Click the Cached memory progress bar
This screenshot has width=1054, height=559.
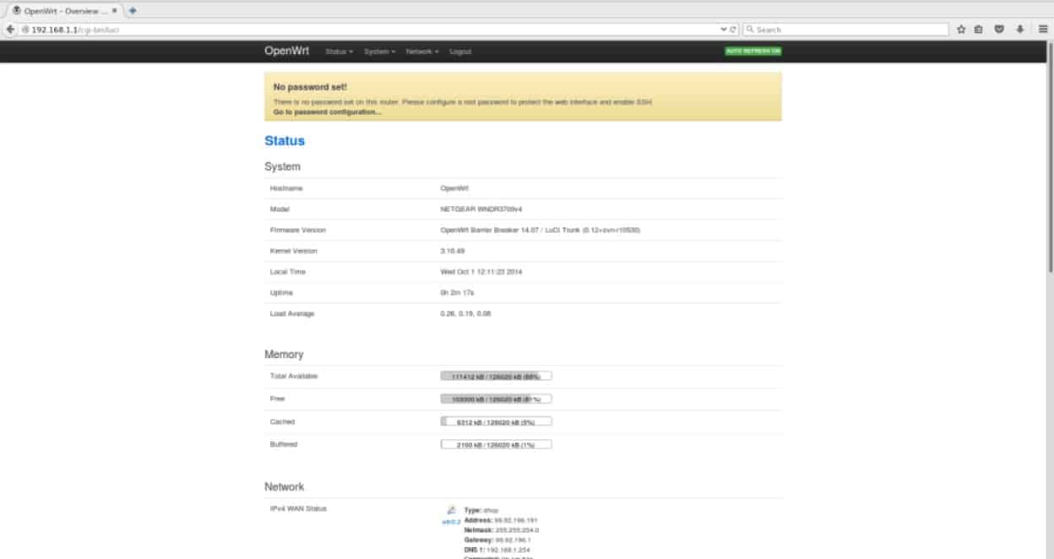tap(496, 421)
